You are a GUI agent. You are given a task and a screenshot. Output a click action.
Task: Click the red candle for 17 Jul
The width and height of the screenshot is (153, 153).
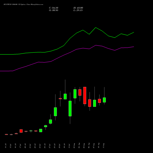point(21,131)
